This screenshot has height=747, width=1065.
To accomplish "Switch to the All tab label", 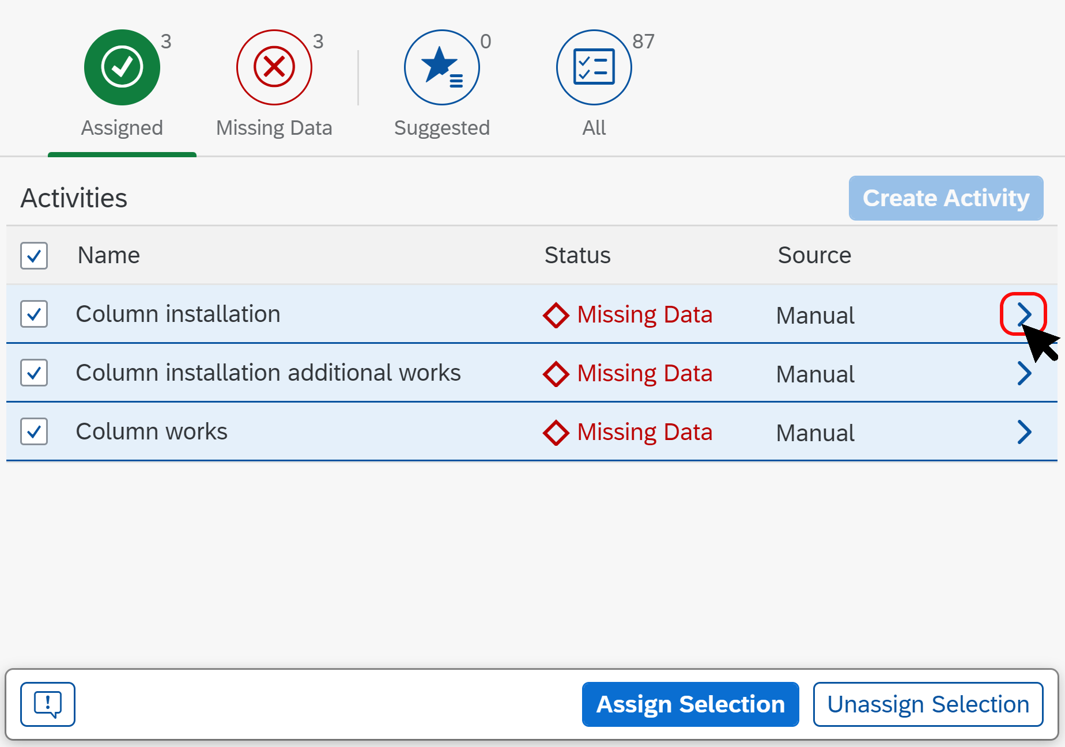I will [594, 128].
